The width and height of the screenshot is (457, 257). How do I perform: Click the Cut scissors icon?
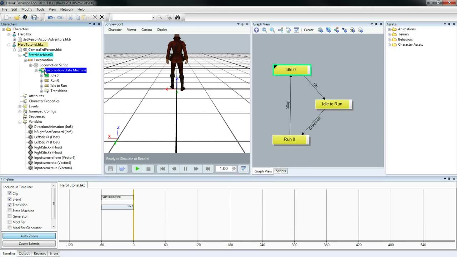click(x=70, y=17)
